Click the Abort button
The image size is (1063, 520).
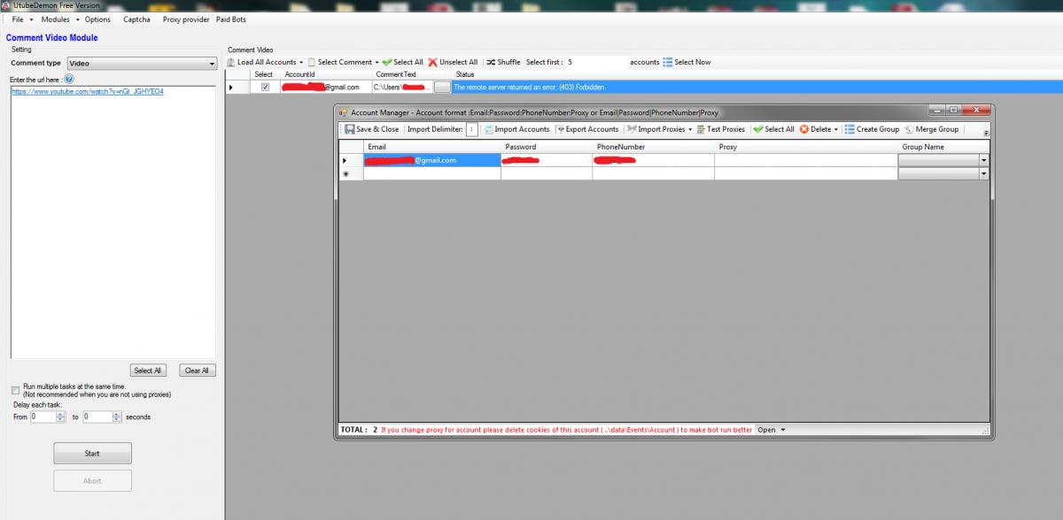[92, 480]
